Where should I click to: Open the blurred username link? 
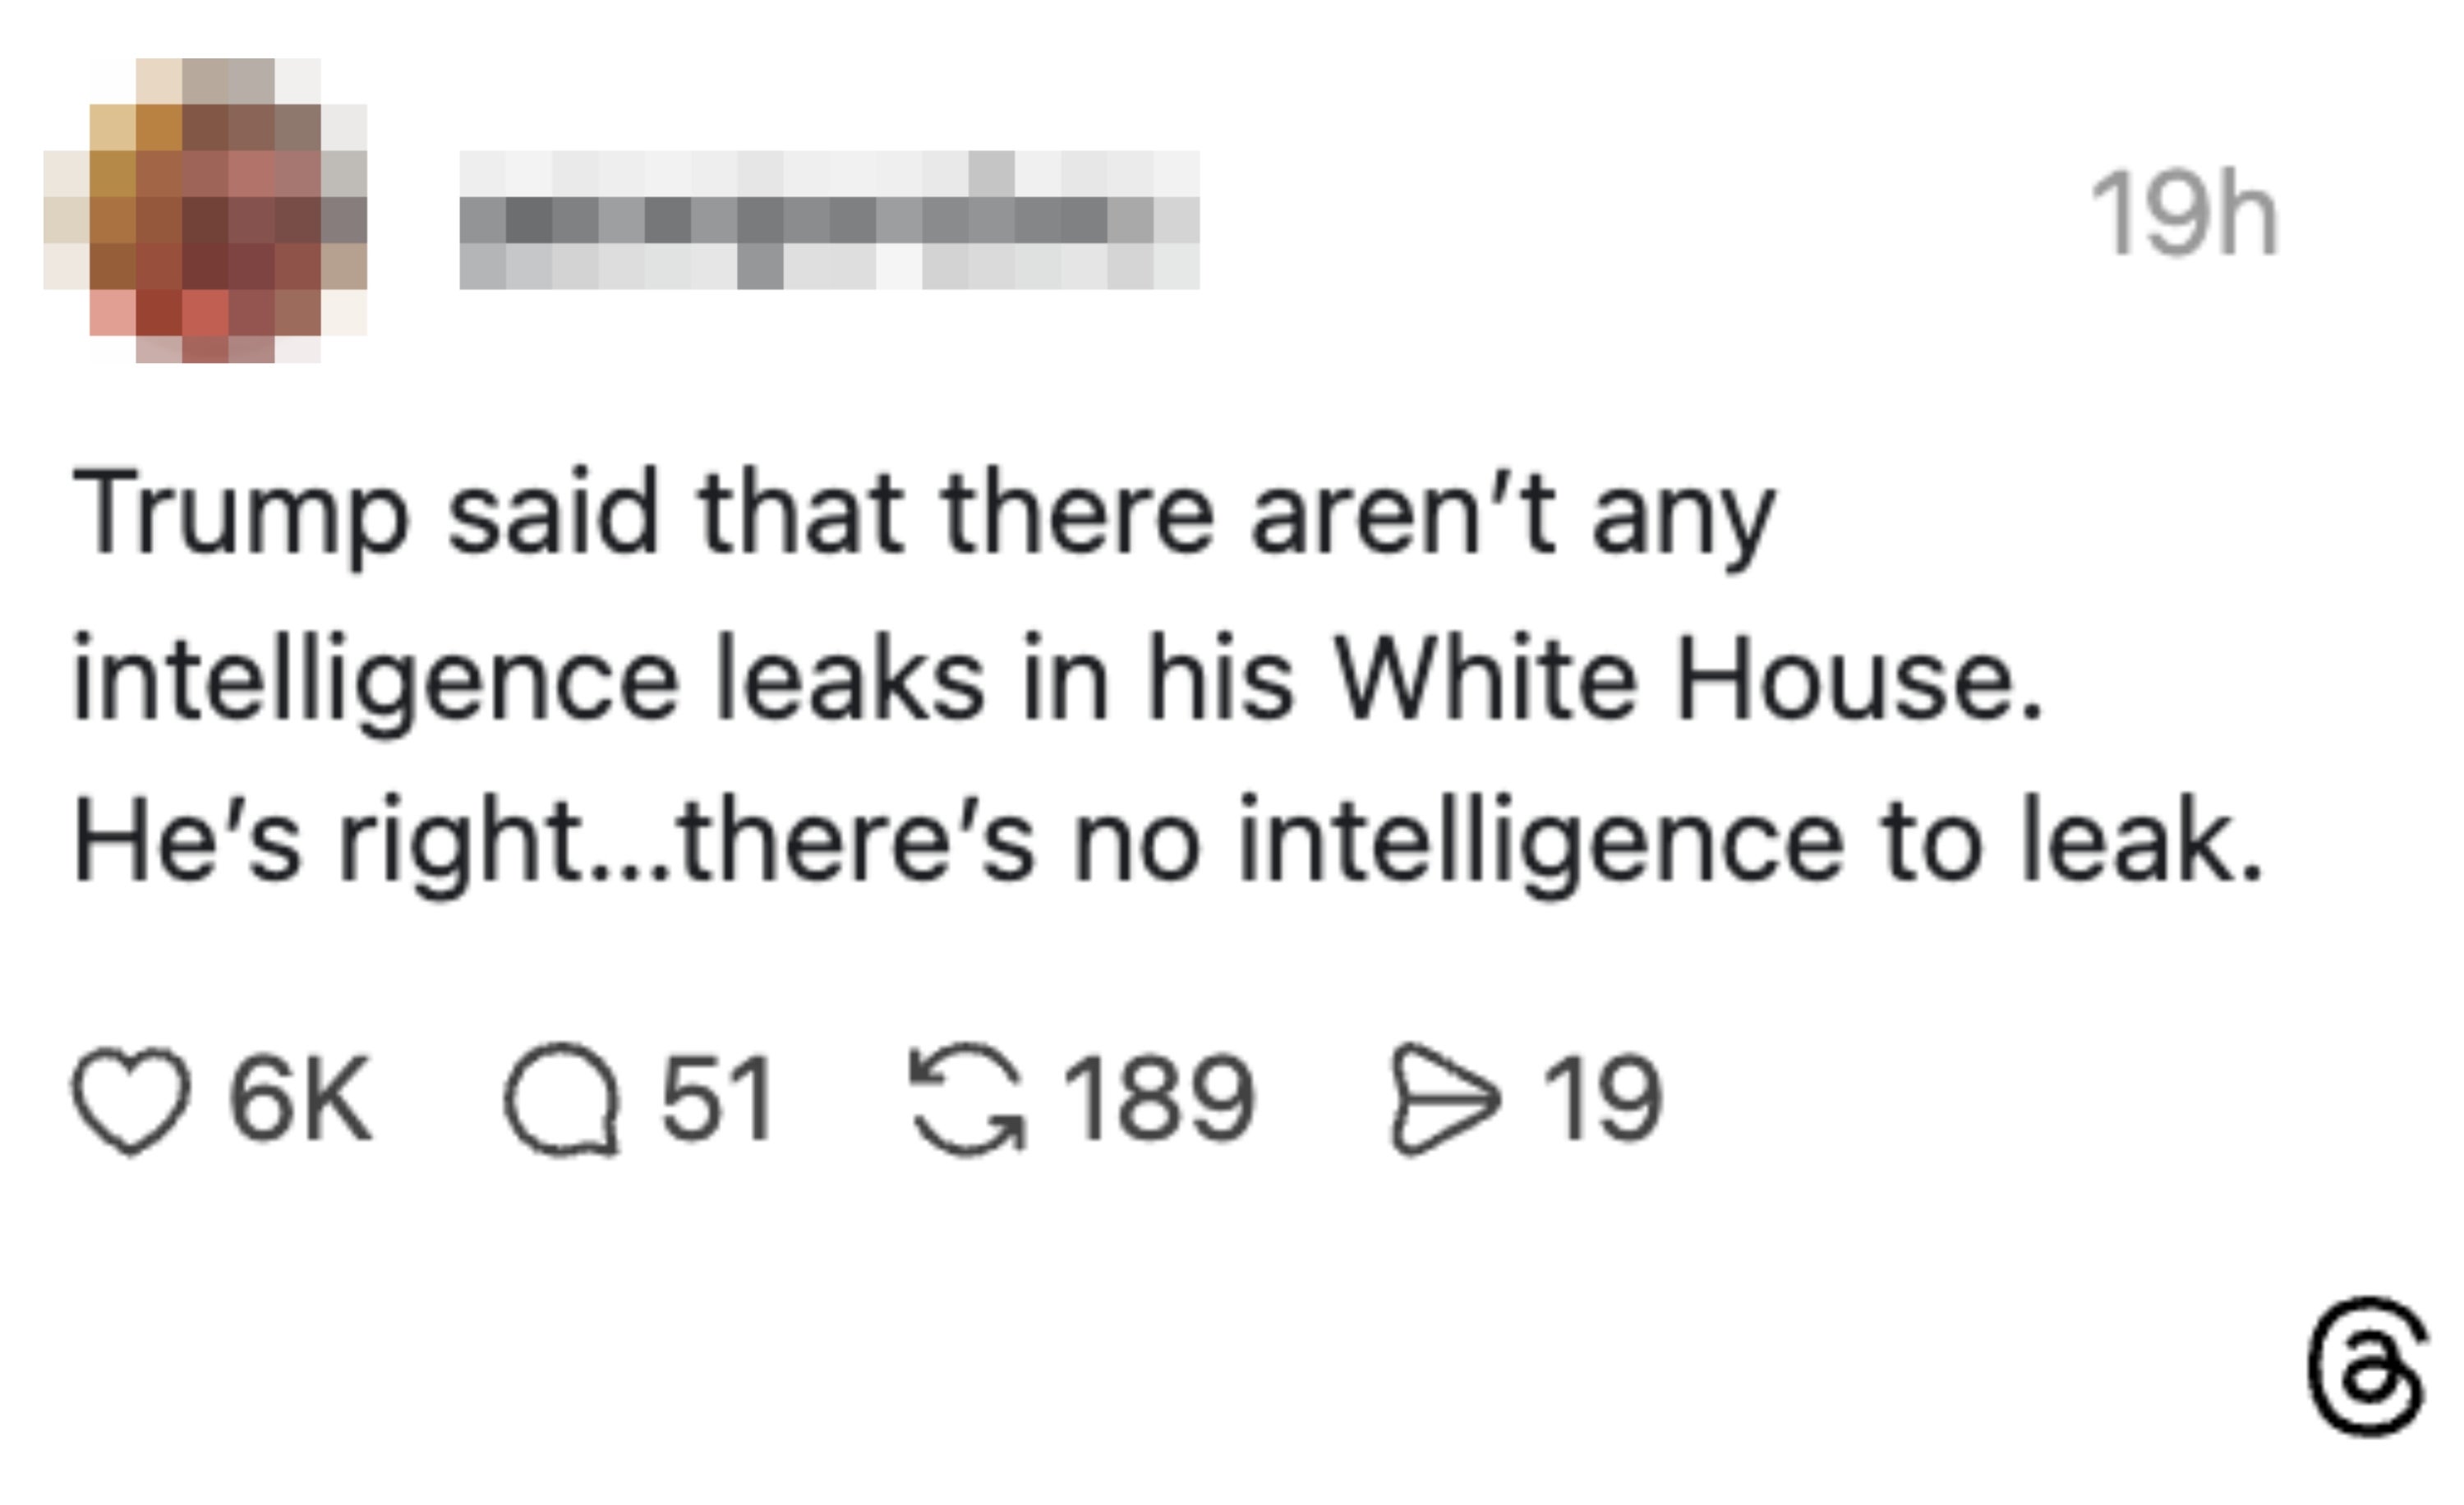pyautogui.click(x=828, y=220)
